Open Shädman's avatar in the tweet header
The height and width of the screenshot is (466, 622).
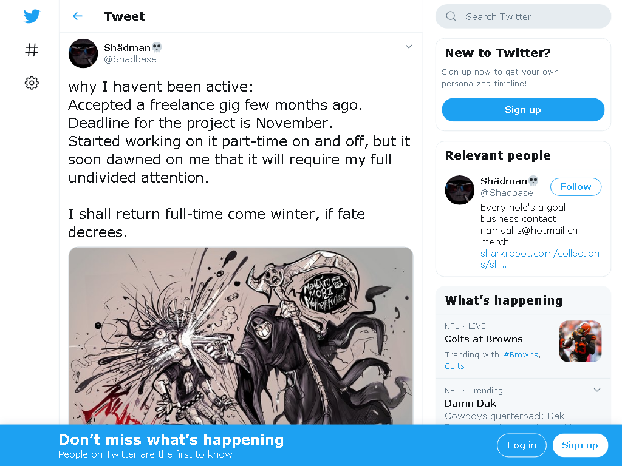pyautogui.click(x=83, y=53)
